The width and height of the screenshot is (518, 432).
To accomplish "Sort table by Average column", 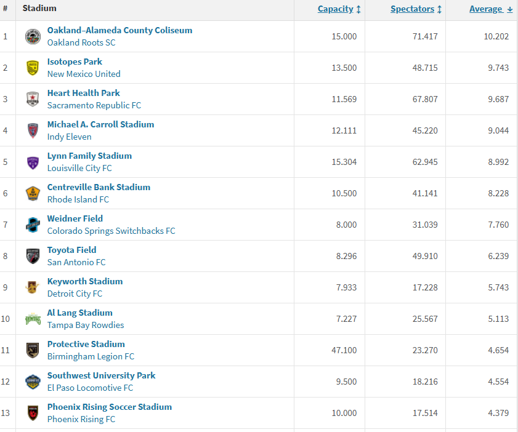I will (490, 9).
